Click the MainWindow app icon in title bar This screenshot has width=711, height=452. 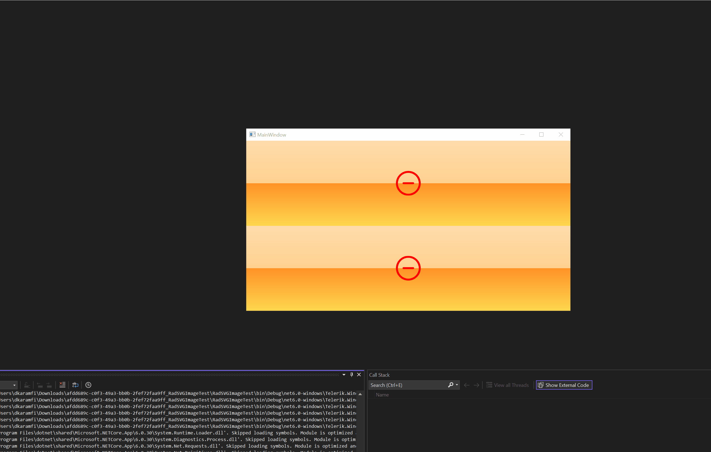click(x=252, y=134)
